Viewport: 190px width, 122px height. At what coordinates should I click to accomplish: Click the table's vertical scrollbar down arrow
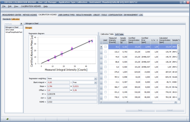coord(179,99)
